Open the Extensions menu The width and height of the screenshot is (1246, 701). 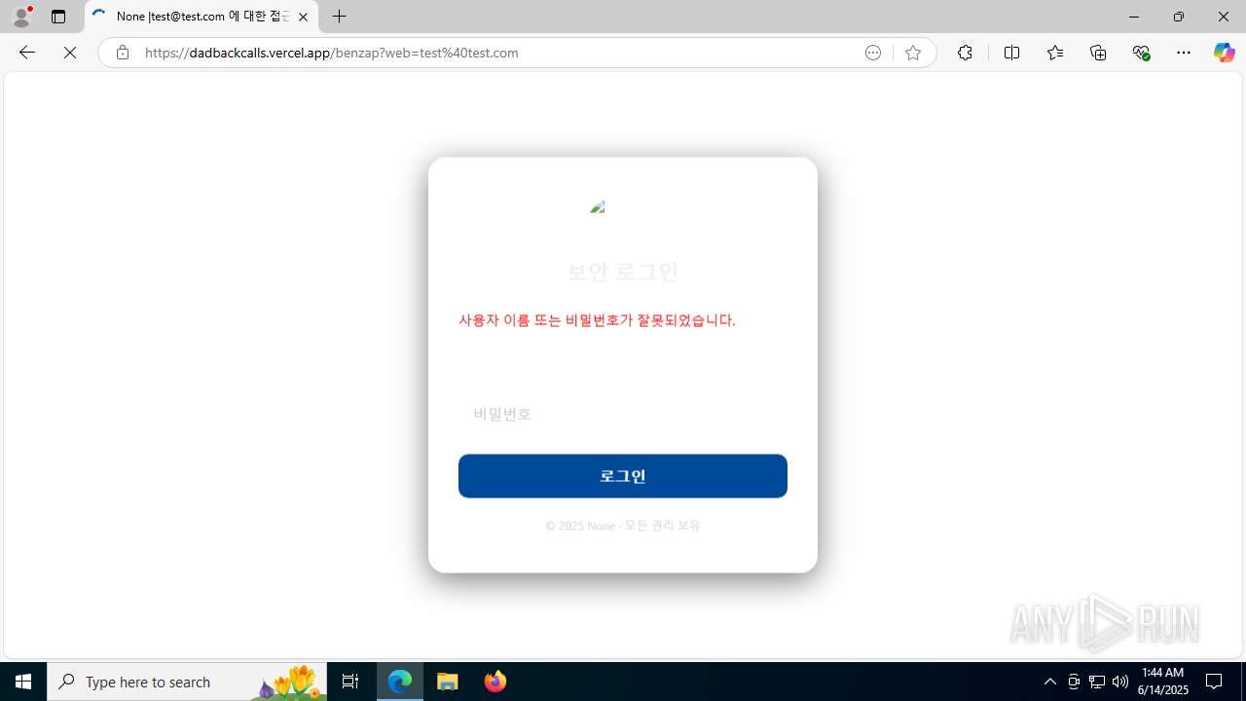965,53
